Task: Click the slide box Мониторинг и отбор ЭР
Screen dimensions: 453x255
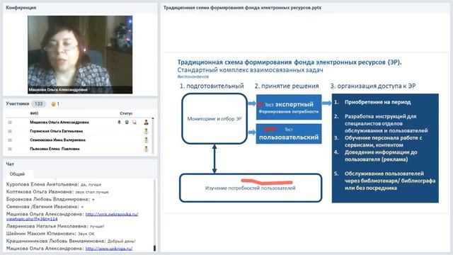Action: coord(214,118)
